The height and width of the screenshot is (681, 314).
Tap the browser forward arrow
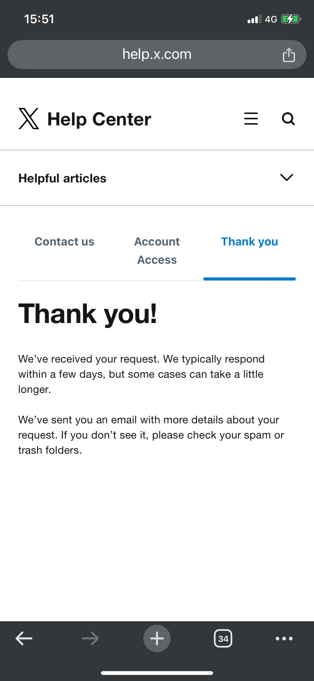pyautogui.click(x=90, y=638)
